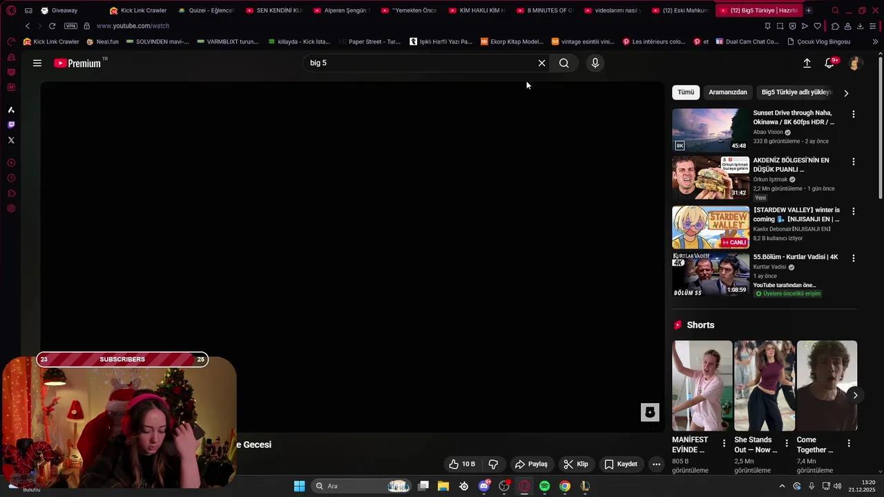Select the 'Aramanızdan' filter chip
The image size is (884, 497).
coord(728,92)
